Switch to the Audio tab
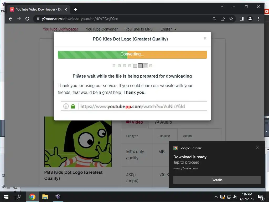 tap(163, 122)
